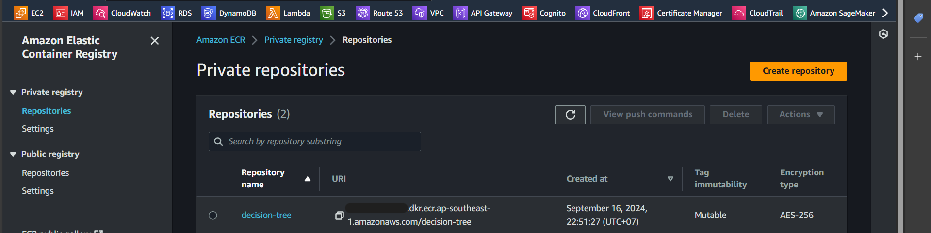Collapse the Private registry section
The width and height of the screenshot is (931, 233).
[13, 92]
